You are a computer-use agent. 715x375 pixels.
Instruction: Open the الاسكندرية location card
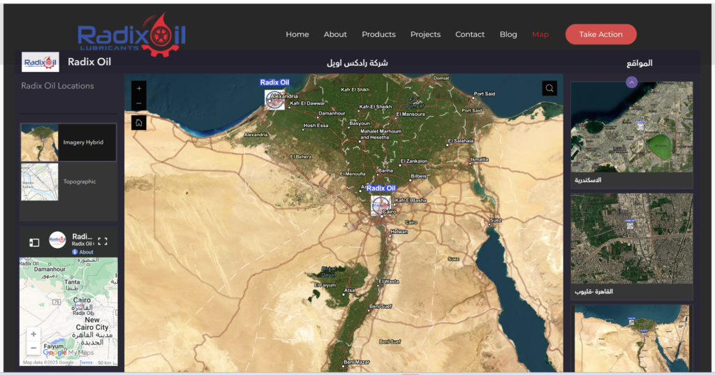click(631, 135)
